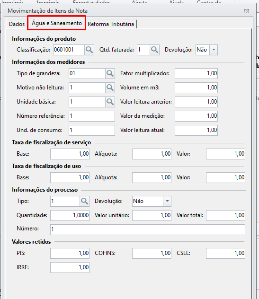Screen dimensions: 259x299
Task: Expand Devolução dropdown under Informações do processo
Action: 167,201
